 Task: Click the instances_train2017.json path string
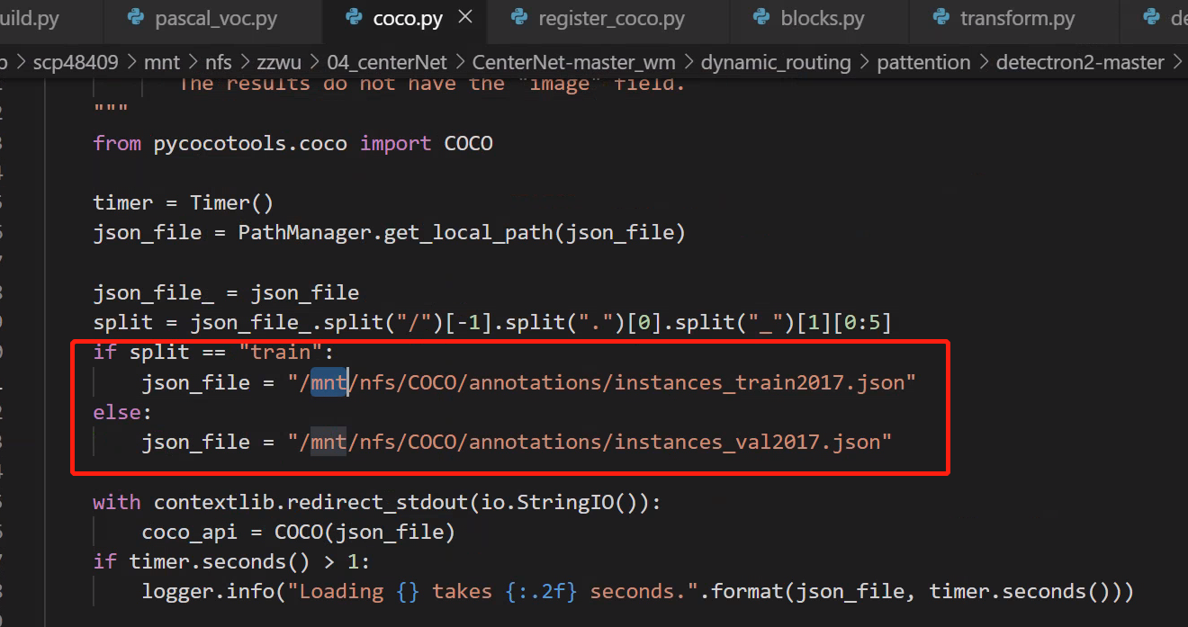click(x=601, y=382)
